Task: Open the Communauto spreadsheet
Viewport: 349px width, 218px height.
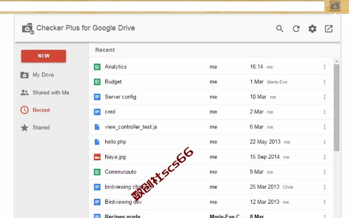Action: [x=121, y=172]
